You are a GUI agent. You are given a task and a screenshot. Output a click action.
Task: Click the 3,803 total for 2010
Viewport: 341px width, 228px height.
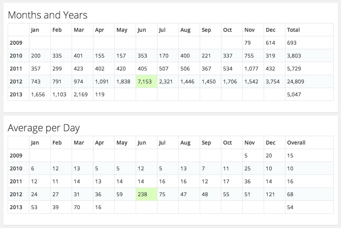click(x=294, y=56)
